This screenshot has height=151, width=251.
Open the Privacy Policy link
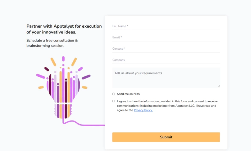point(143,110)
